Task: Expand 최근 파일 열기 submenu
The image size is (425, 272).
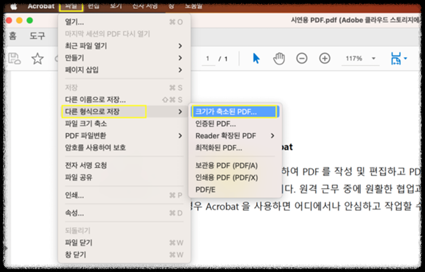Action: pyautogui.click(x=124, y=46)
